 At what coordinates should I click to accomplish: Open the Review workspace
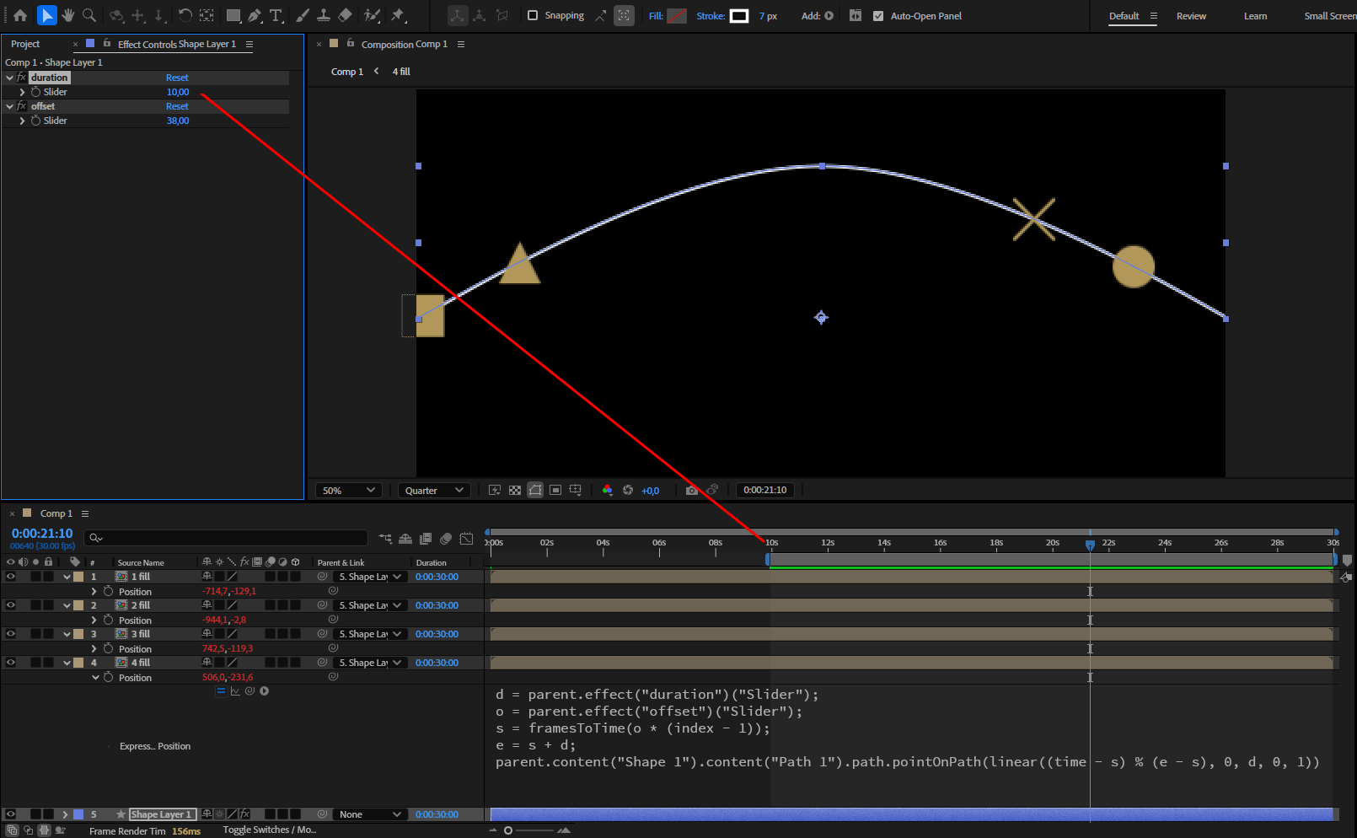1191,15
